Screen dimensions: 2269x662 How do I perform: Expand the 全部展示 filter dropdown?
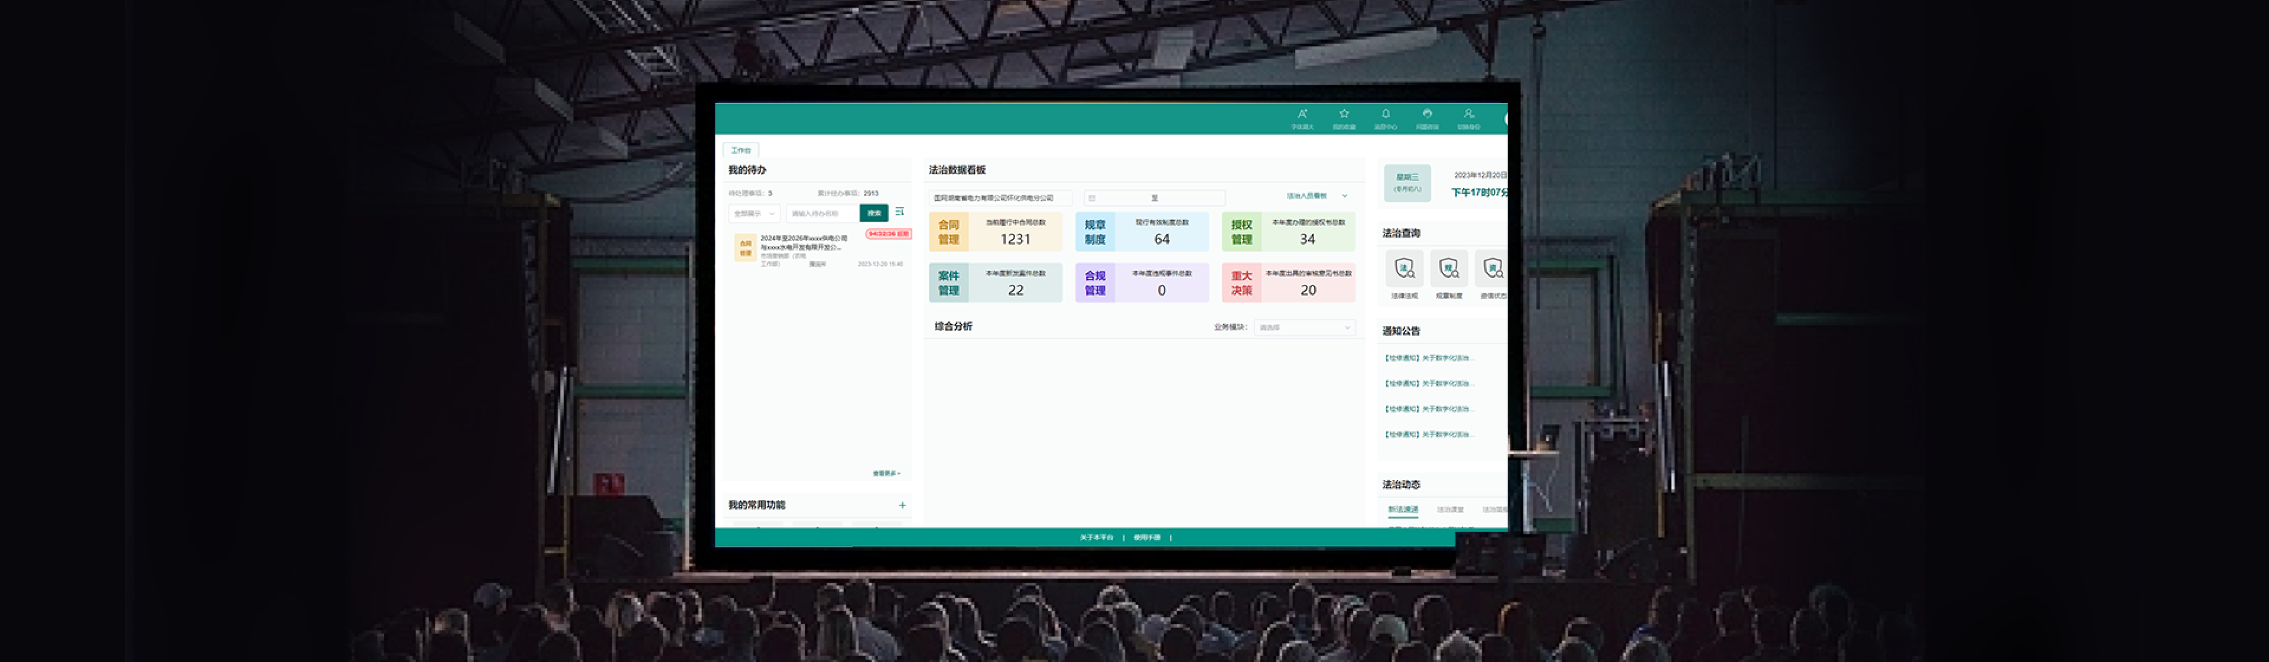[x=754, y=213]
